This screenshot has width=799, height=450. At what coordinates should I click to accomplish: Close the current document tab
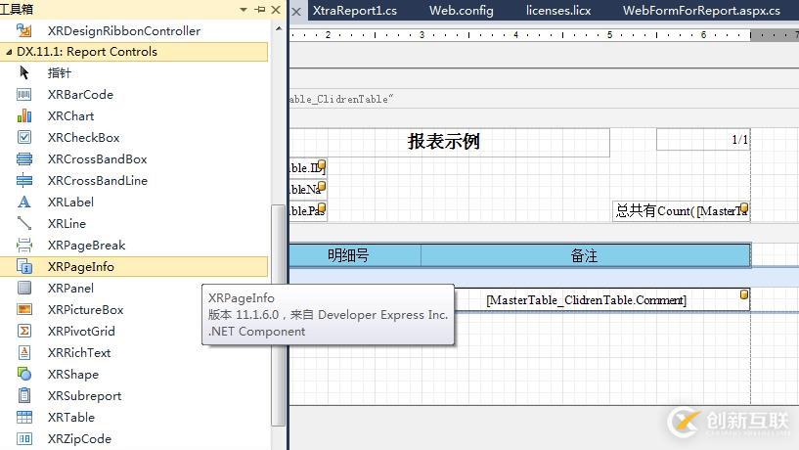tap(296, 11)
